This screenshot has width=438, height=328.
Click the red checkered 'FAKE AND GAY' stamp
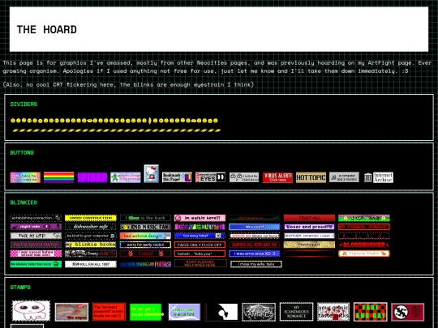[x=371, y=312]
